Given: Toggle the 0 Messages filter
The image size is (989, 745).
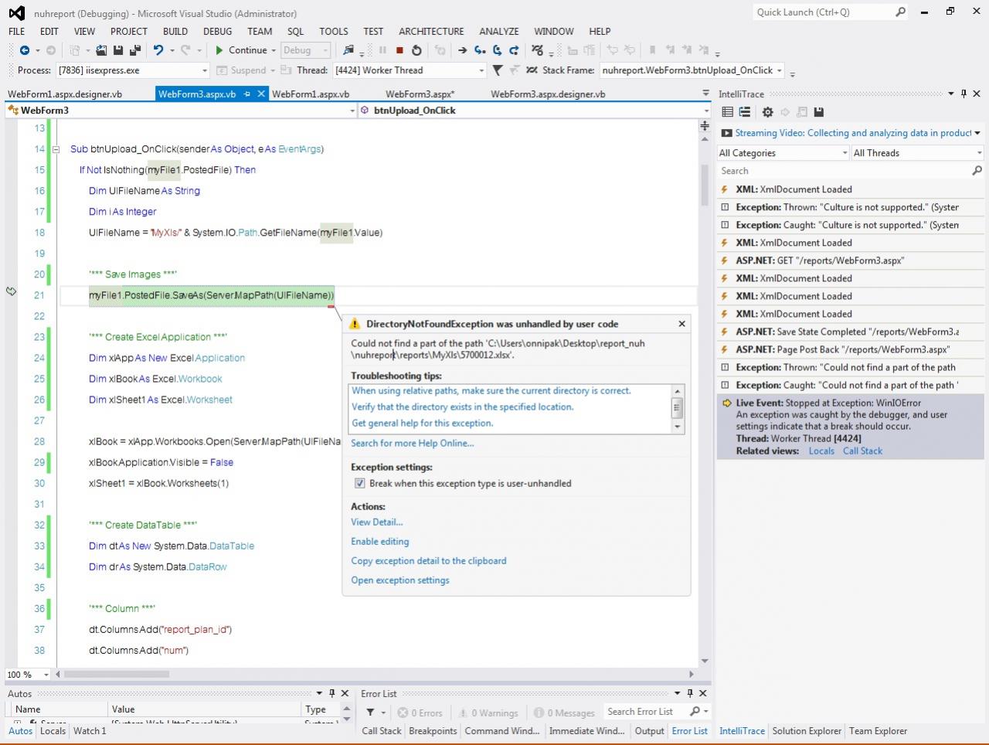Looking at the screenshot, I should pyautogui.click(x=564, y=713).
